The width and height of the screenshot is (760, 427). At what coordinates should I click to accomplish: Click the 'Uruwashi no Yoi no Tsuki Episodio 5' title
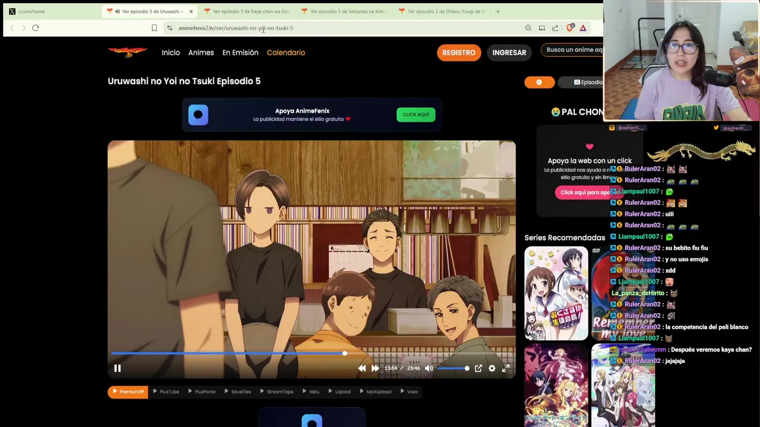pos(184,81)
